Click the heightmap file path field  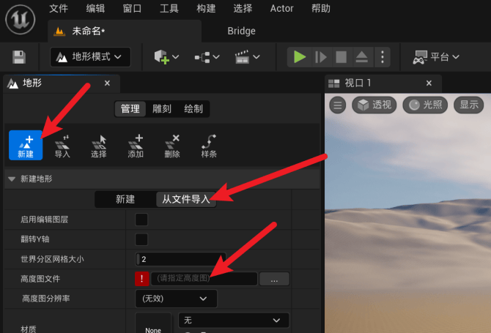pyautogui.click(x=204, y=279)
